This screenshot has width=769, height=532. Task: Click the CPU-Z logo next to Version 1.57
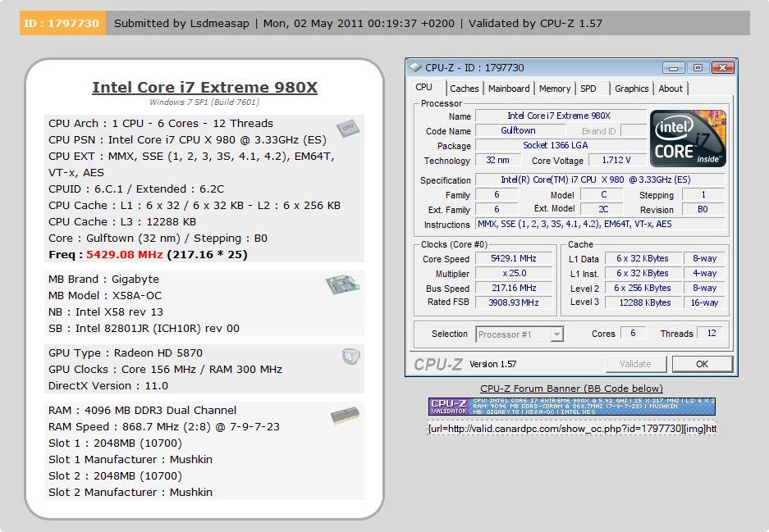(x=438, y=364)
